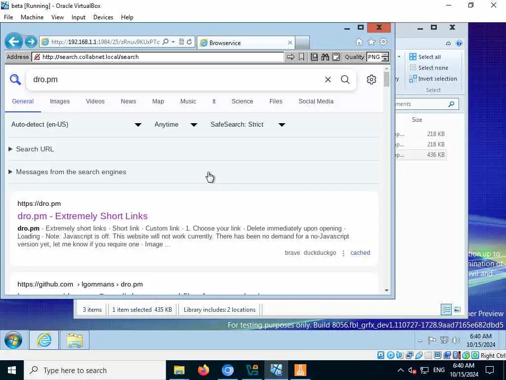Viewport: 506px width, 380px height.
Task: Open Anytime time range dropdown
Action: pos(176,125)
